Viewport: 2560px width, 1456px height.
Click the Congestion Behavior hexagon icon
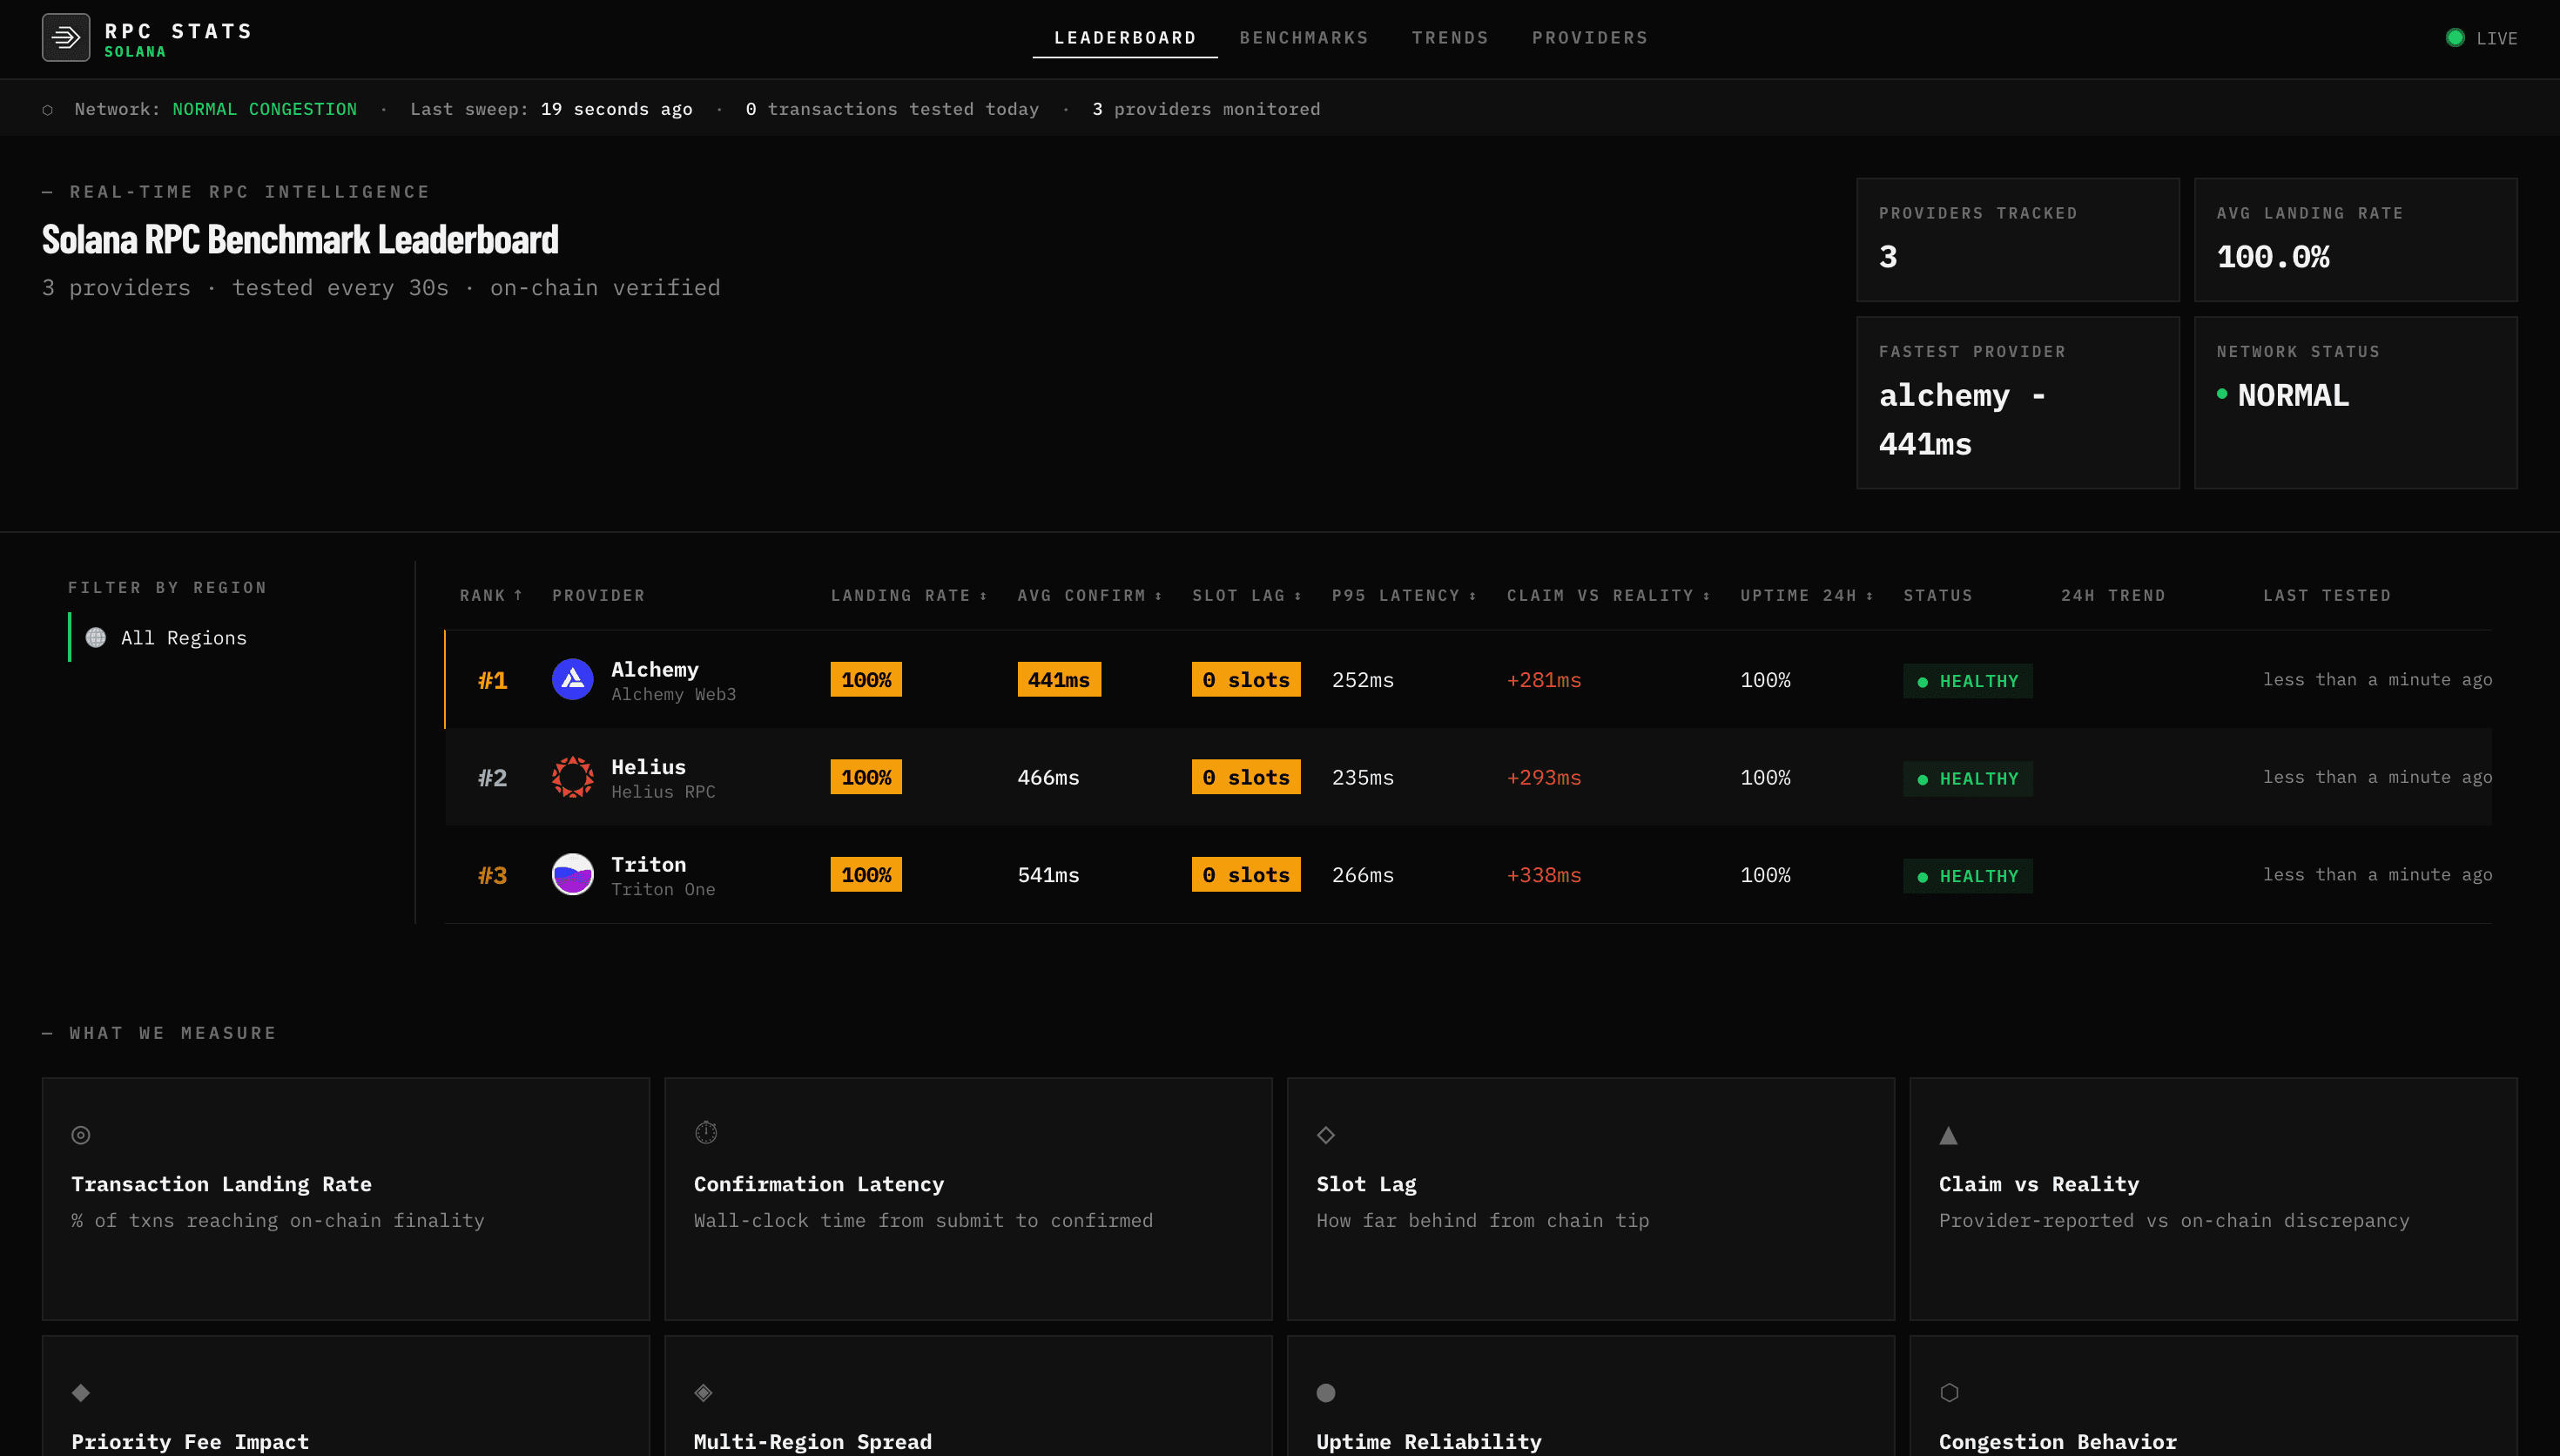coord(1948,1393)
